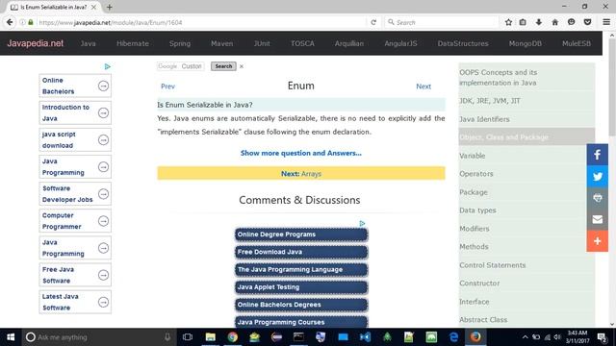Expand the Introduction to Java ad arrow
Viewport: 616px width, 346px height.
click(x=103, y=112)
